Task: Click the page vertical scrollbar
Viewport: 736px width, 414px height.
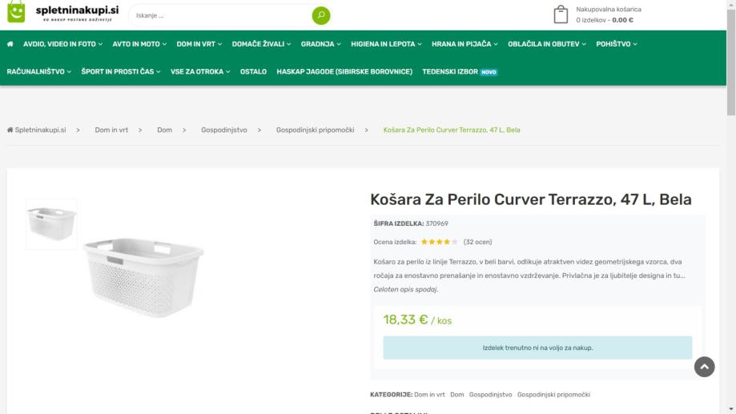Action: pyautogui.click(x=730, y=200)
